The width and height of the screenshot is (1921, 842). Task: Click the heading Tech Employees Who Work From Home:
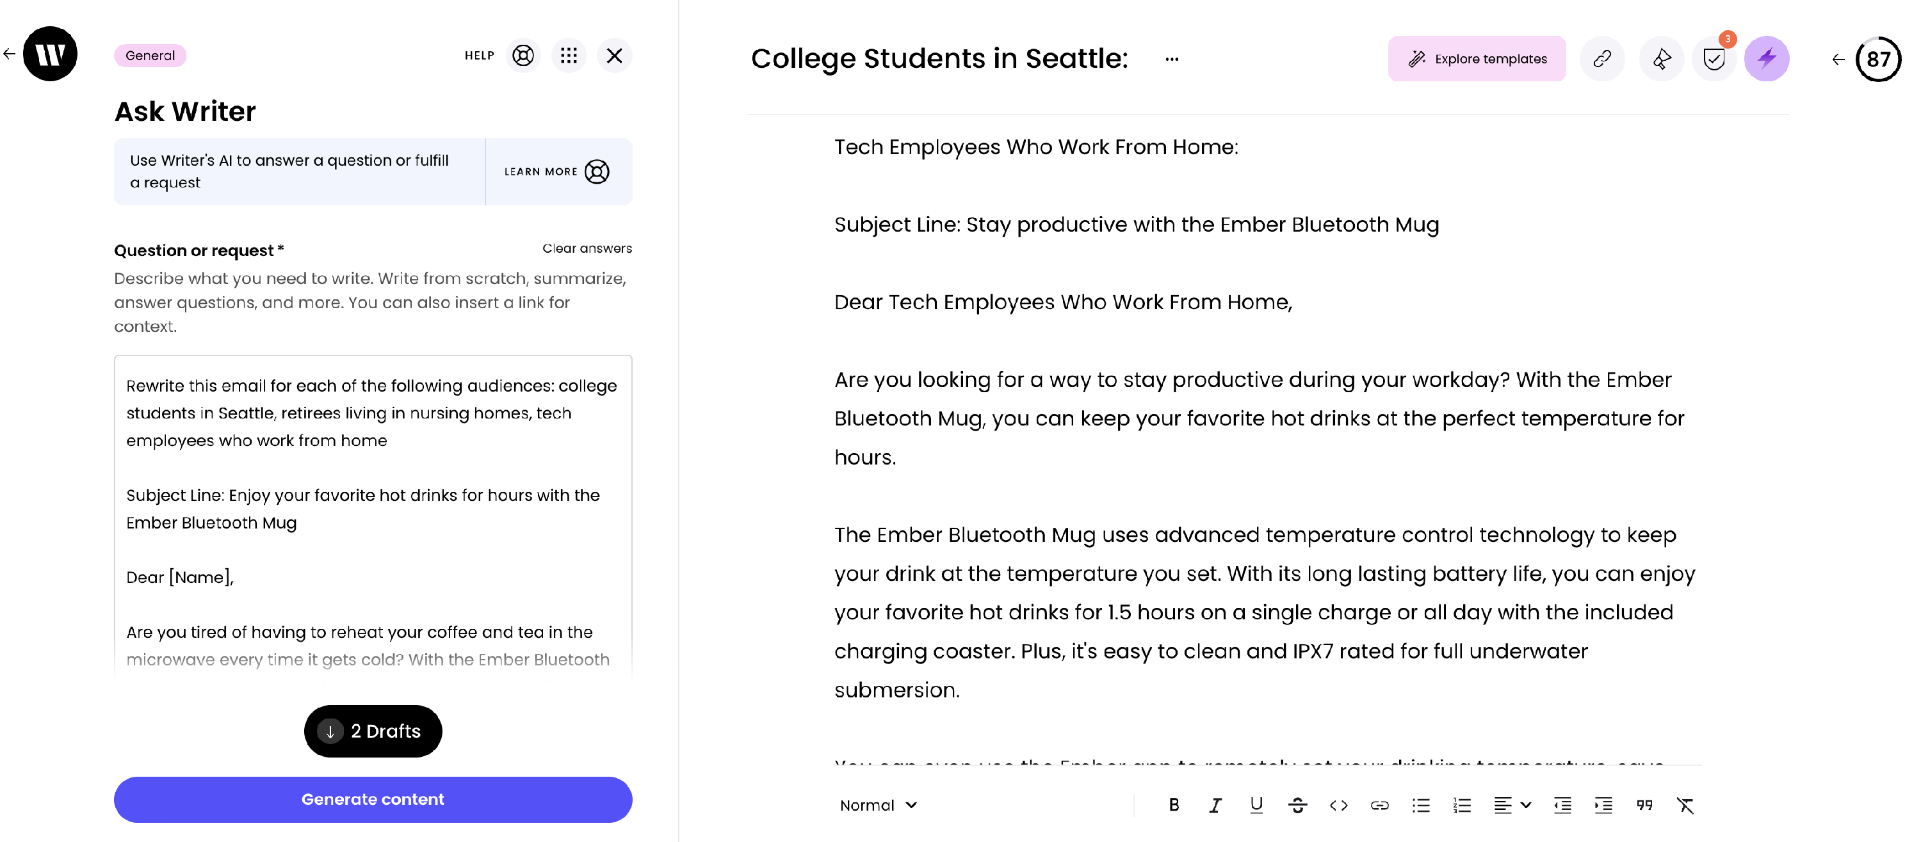[x=1036, y=147]
